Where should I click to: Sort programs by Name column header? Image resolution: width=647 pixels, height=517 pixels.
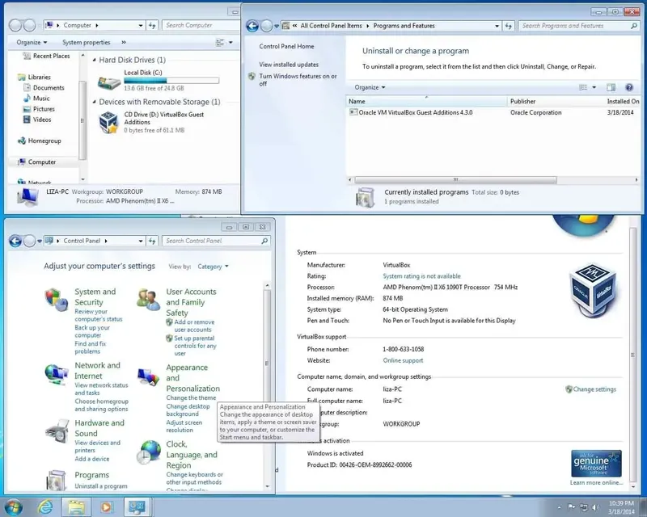click(426, 102)
